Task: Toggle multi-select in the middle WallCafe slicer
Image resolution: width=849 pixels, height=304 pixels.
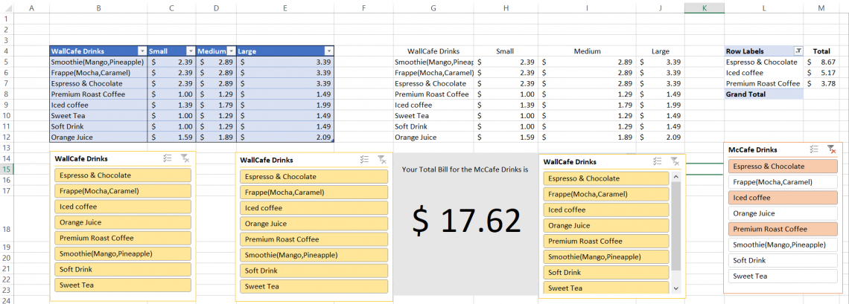Action: (364, 159)
